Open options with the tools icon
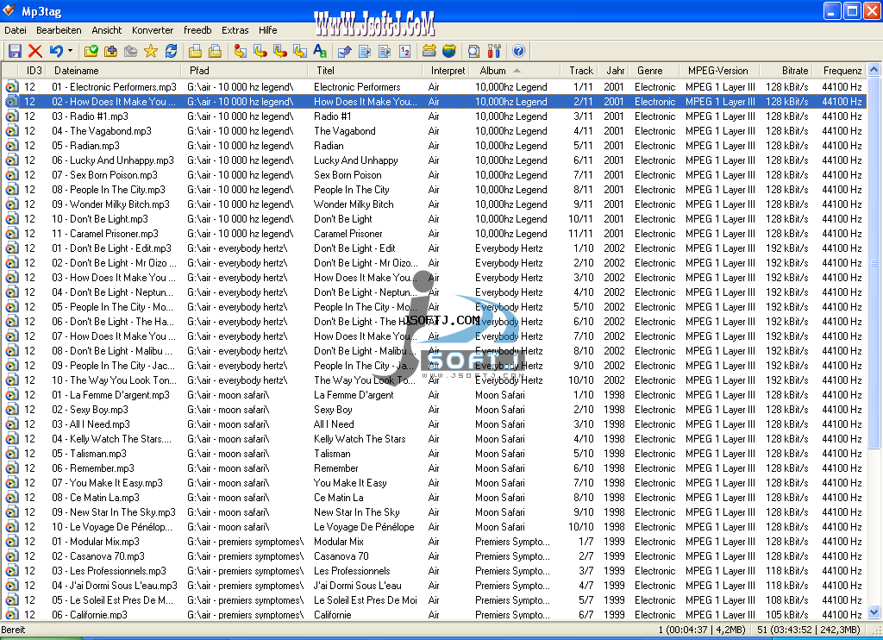This screenshot has width=883, height=640. pos(494,51)
